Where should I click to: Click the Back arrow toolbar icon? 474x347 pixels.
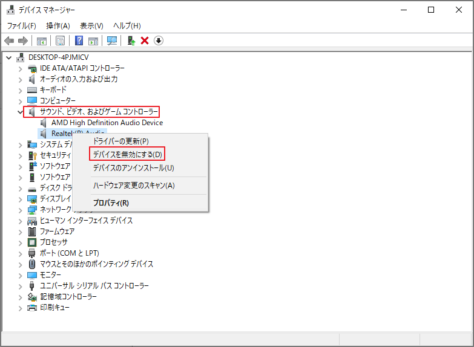pyautogui.click(x=9, y=41)
